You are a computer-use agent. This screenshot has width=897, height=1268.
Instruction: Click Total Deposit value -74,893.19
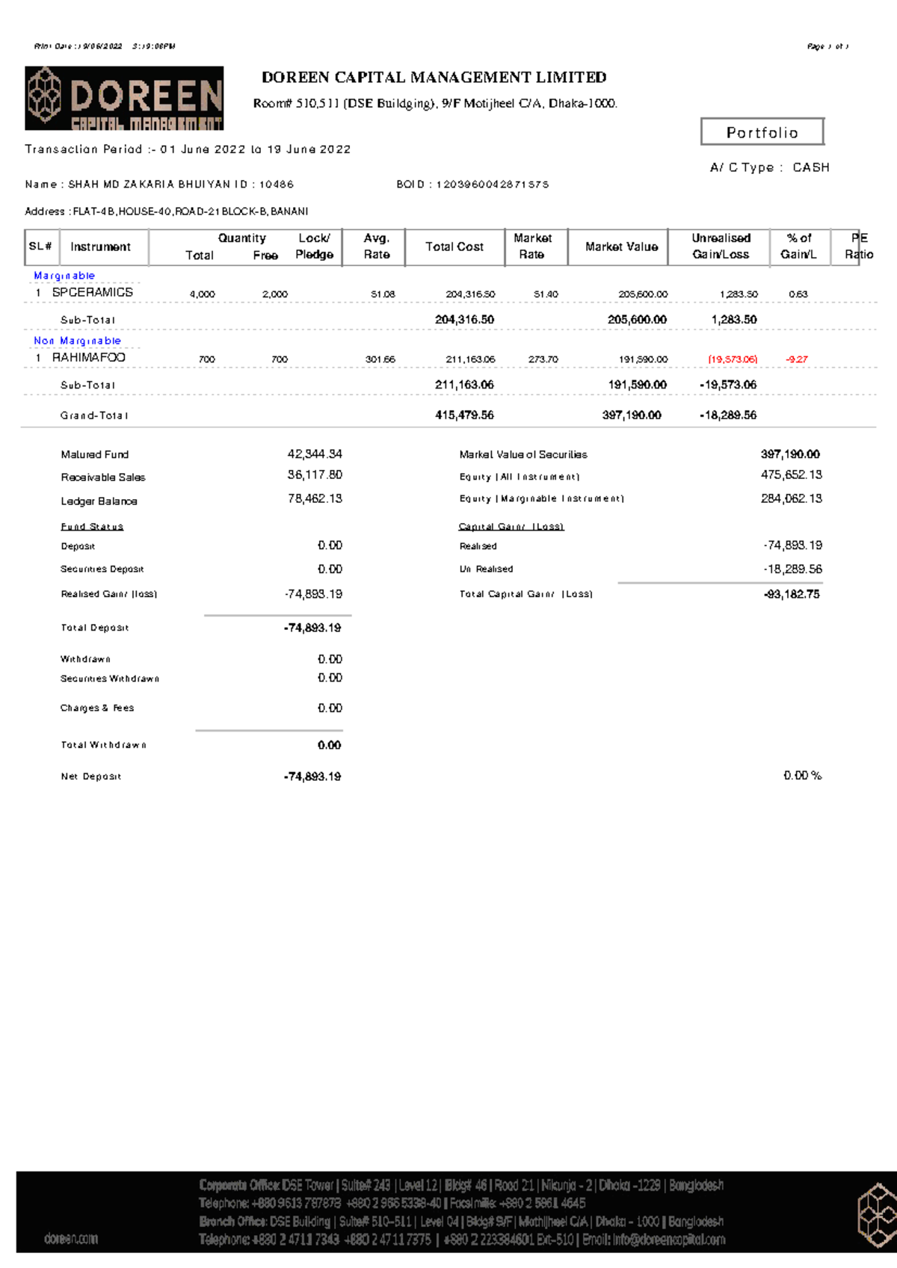coord(312,628)
